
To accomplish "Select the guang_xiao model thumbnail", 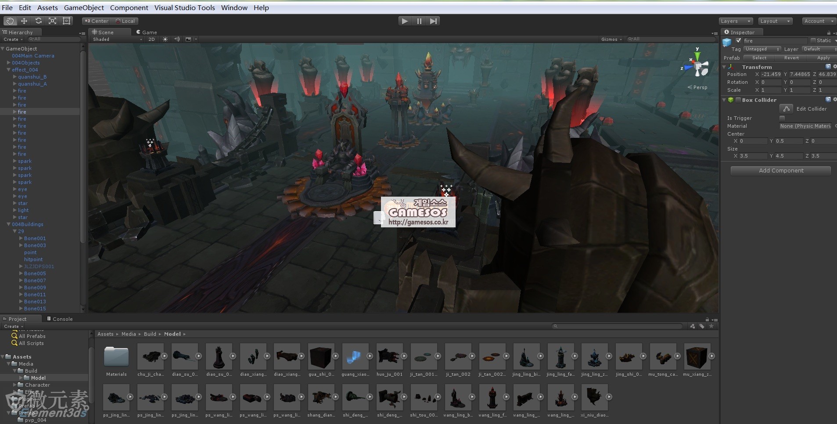I will tap(355, 356).
